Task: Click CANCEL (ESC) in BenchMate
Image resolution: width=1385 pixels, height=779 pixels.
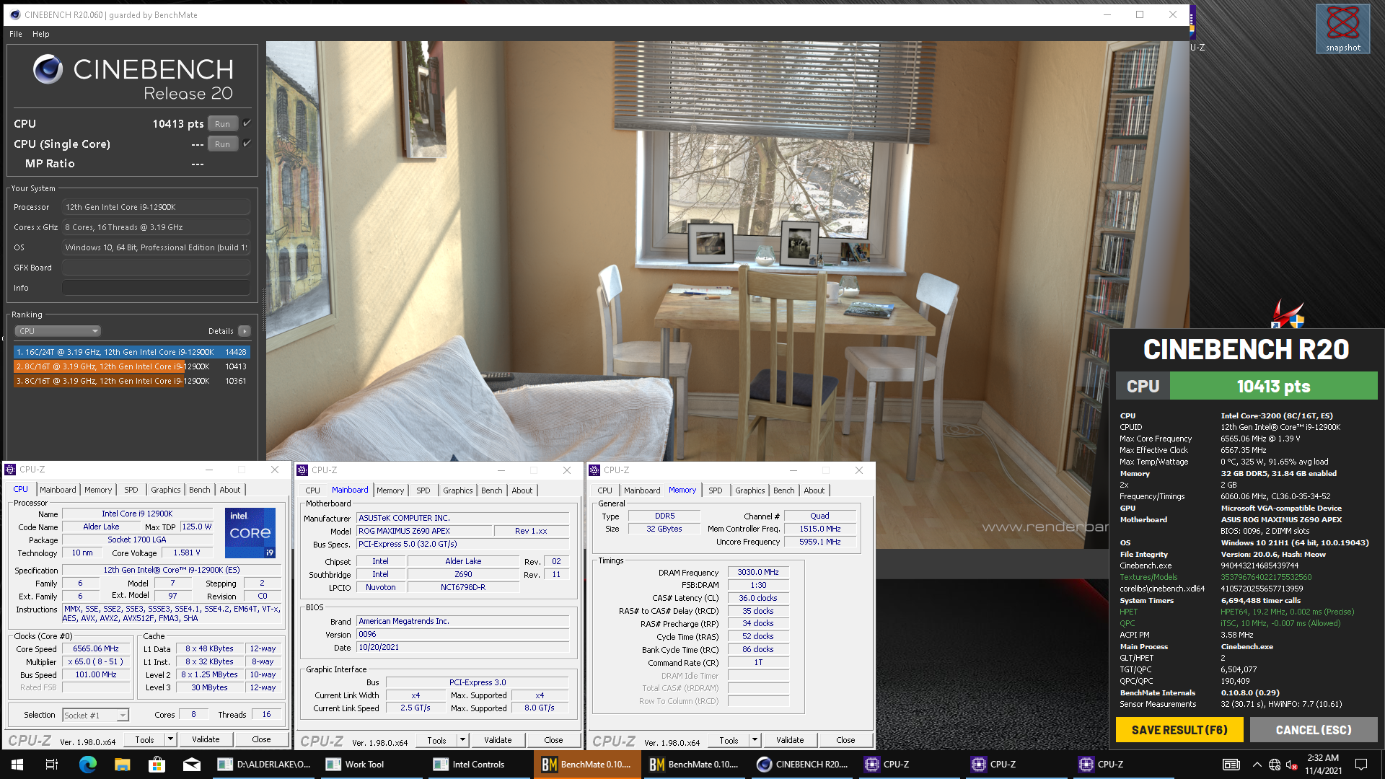Action: click(1314, 730)
